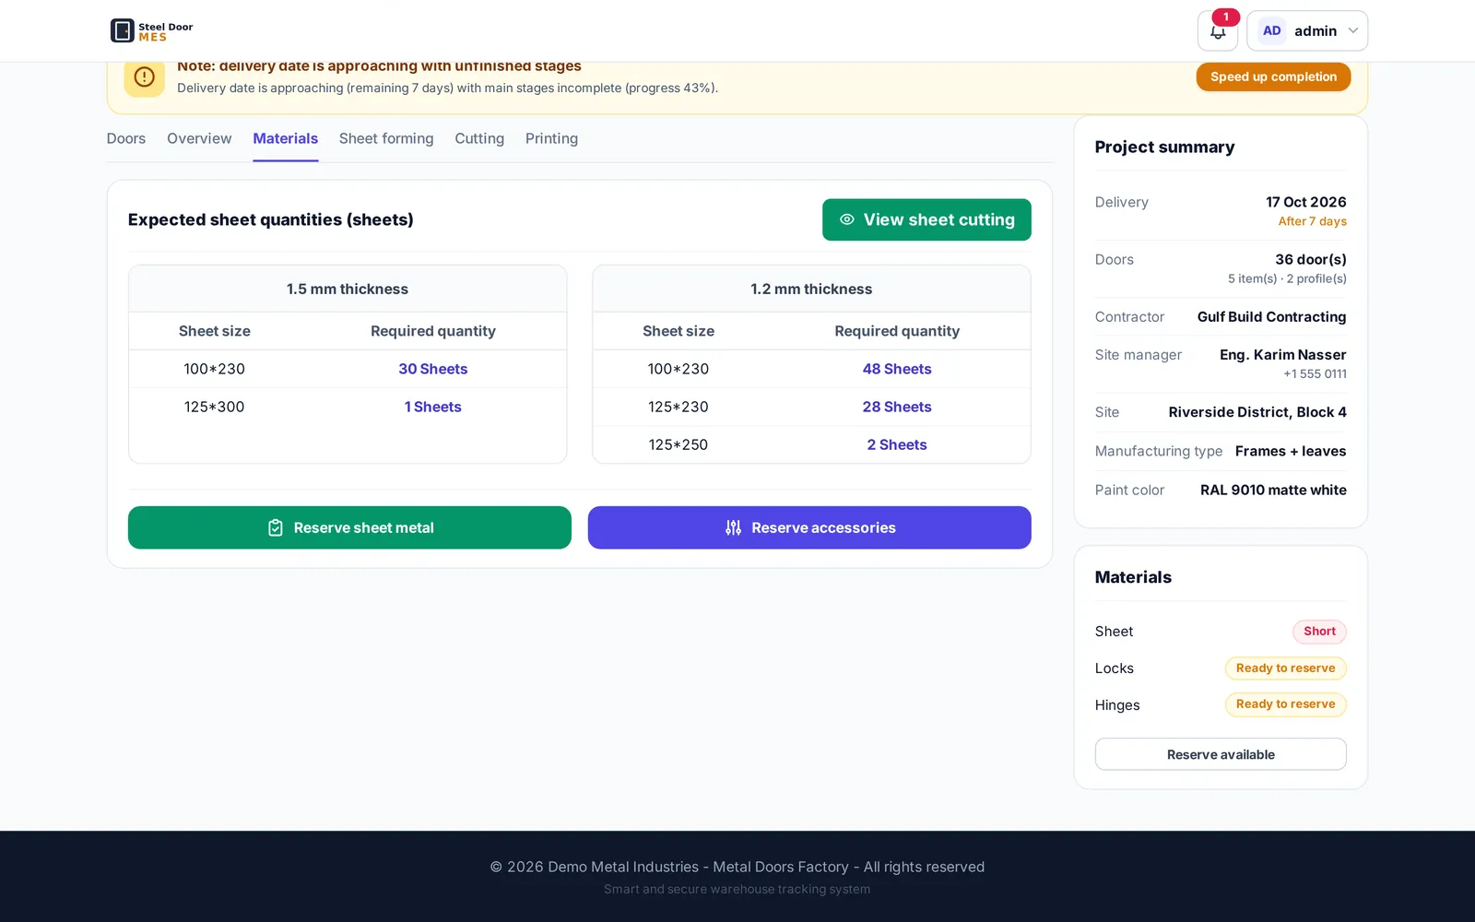The image size is (1475, 922).
Task: Click the Reserve sheet metal label
Action: (364, 527)
